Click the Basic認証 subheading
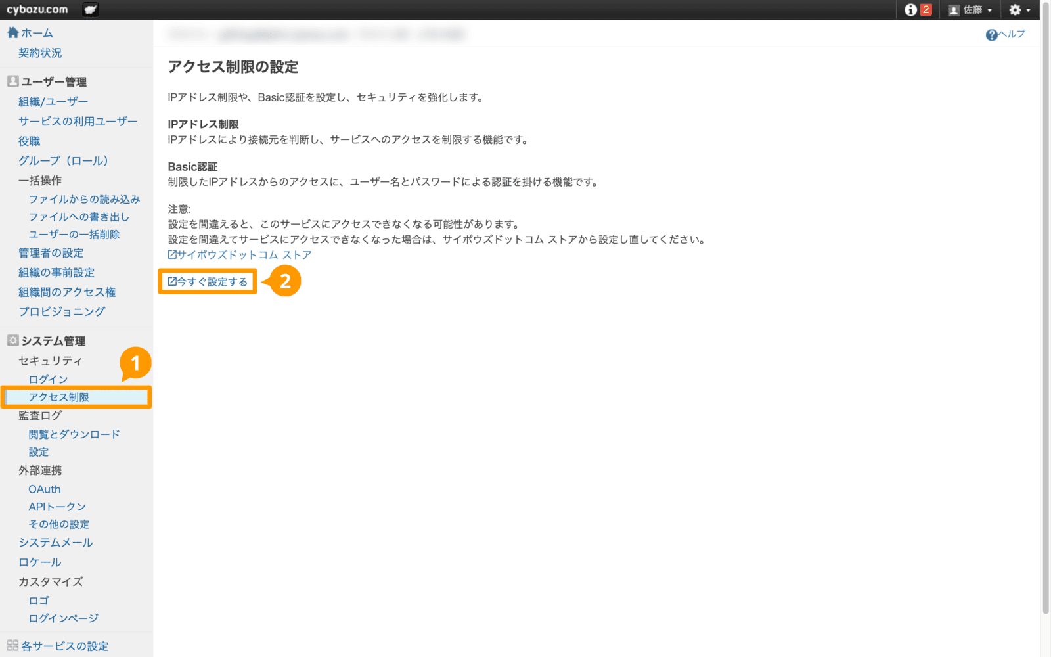Image resolution: width=1051 pixels, height=657 pixels. [x=192, y=167]
